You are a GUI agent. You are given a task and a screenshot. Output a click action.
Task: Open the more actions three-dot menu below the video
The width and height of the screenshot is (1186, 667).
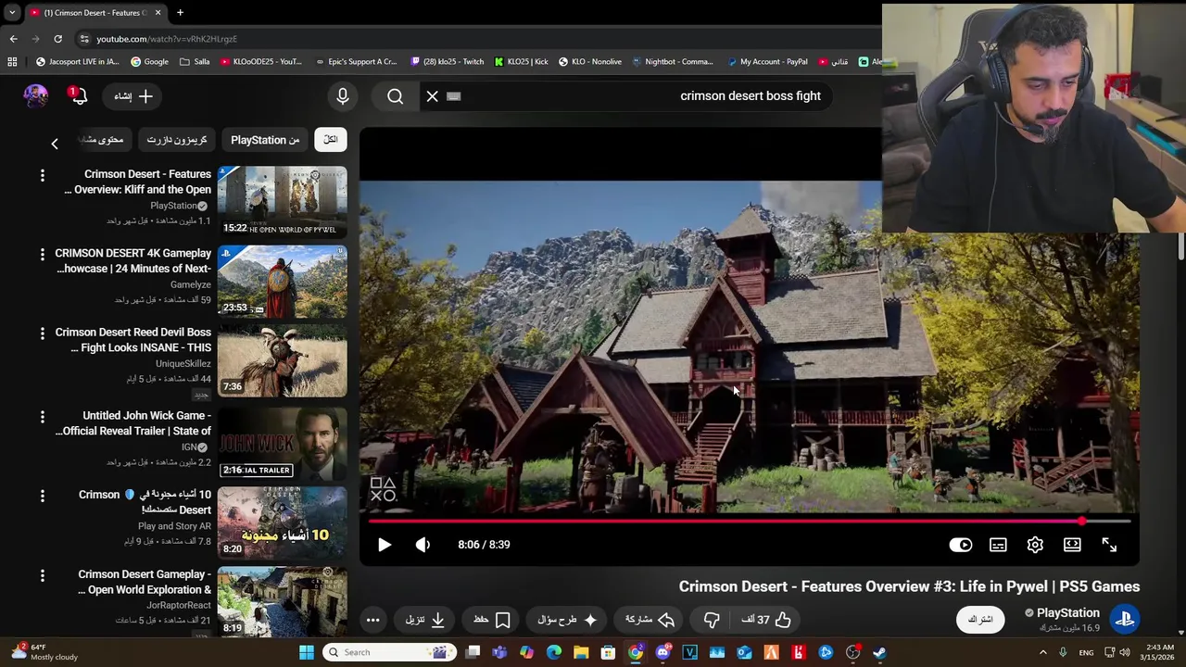[372, 620]
